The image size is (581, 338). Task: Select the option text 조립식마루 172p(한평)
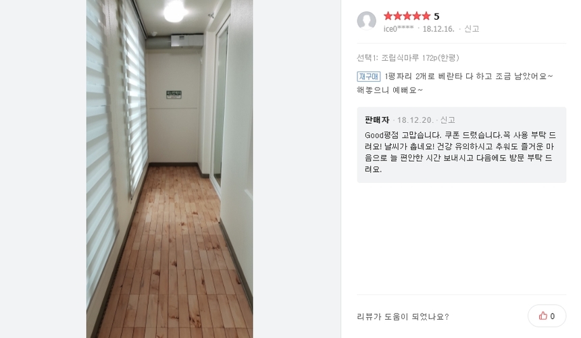pos(420,58)
